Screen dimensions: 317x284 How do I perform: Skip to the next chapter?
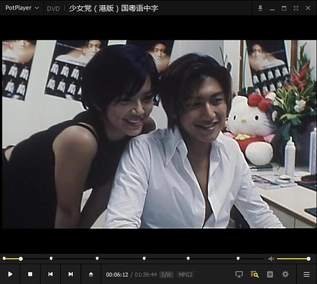click(70, 274)
